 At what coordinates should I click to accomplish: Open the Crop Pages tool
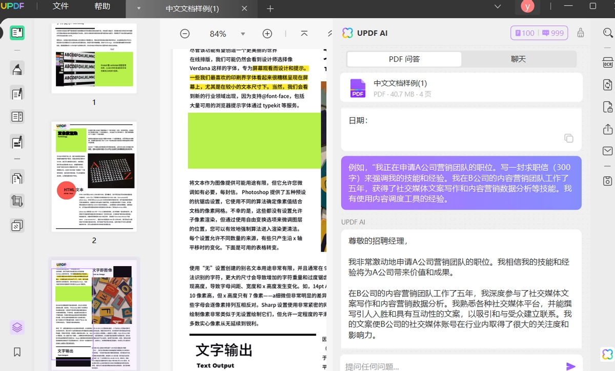[17, 201]
